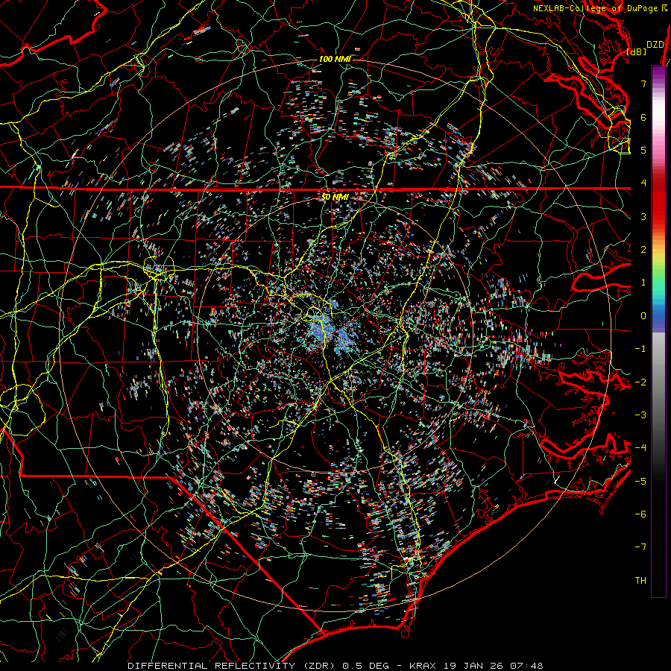Click the -1 value on the color scale
This screenshot has height=671, width=671.
pos(640,349)
